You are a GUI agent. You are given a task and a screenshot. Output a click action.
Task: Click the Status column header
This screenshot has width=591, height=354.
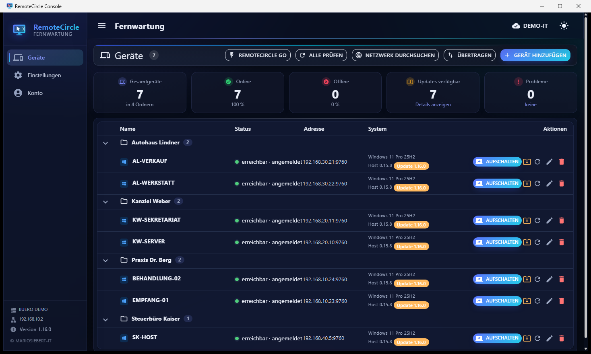(243, 129)
